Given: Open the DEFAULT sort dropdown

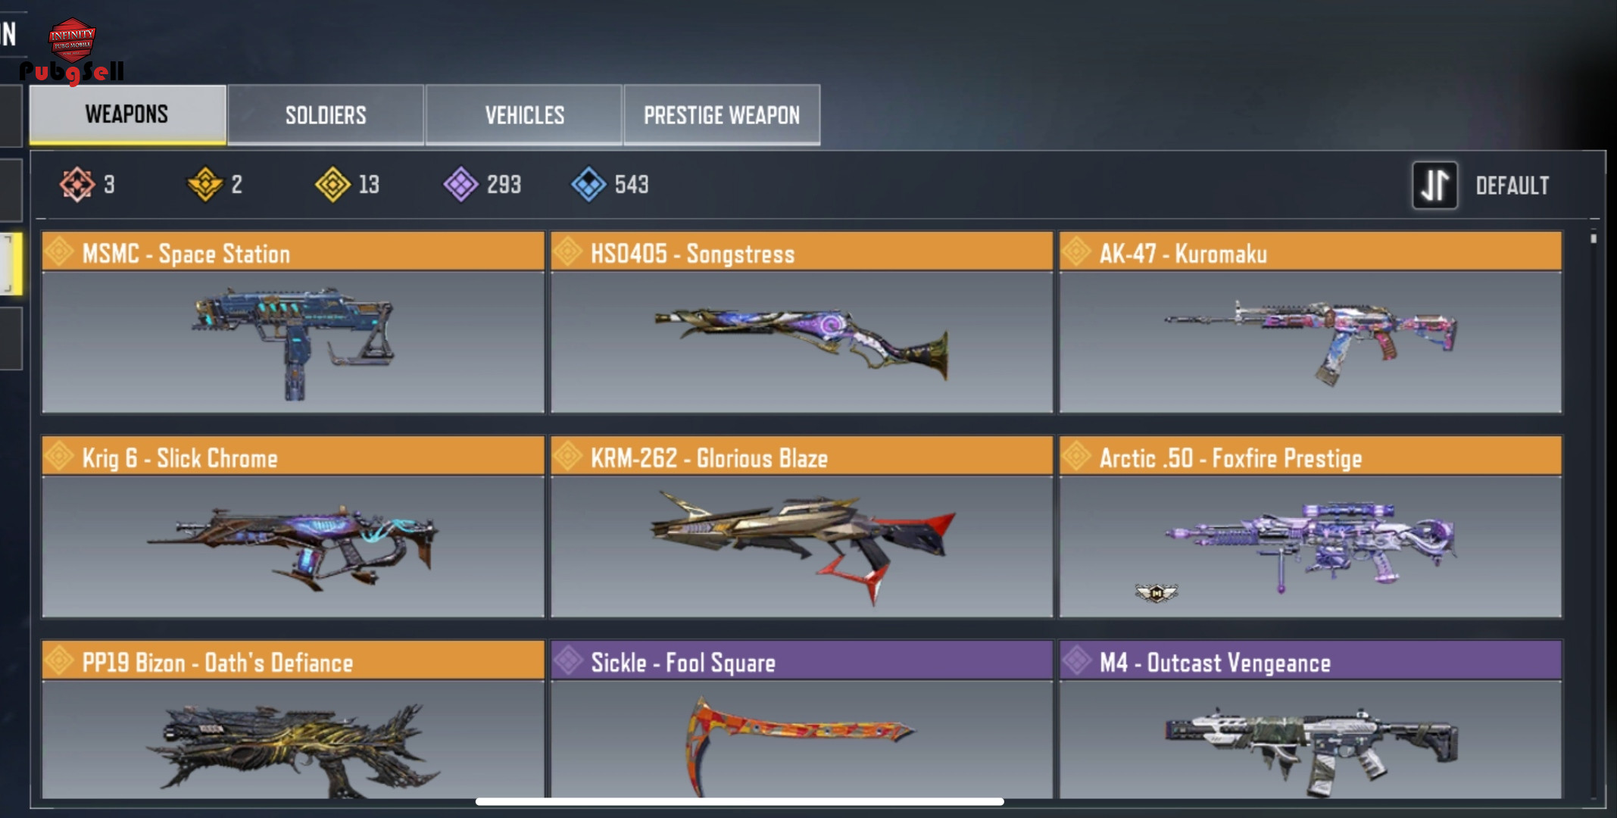Looking at the screenshot, I should click(x=1512, y=186).
